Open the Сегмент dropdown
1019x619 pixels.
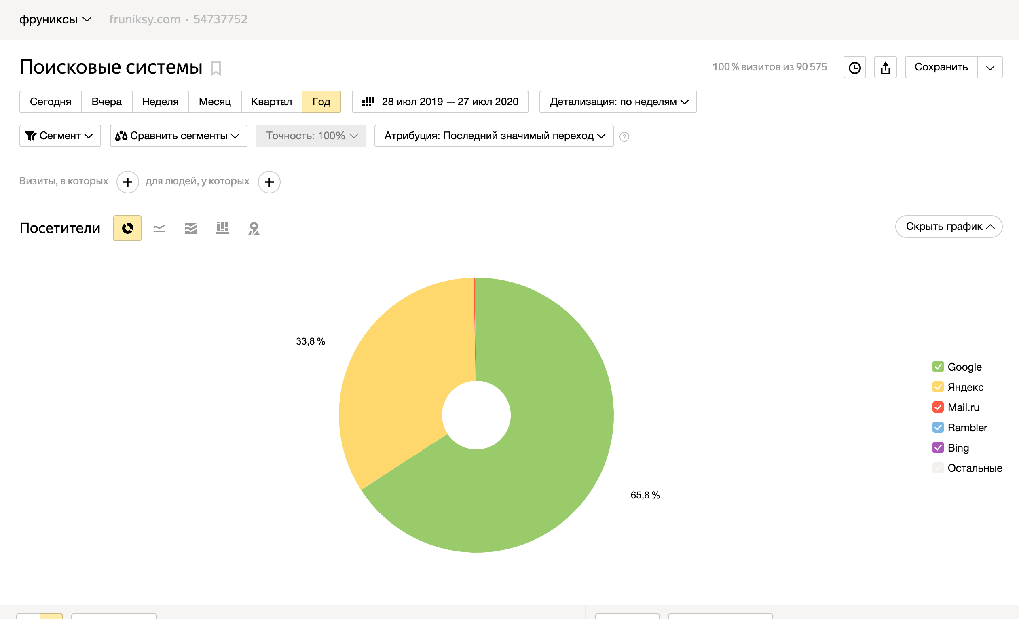pos(60,136)
